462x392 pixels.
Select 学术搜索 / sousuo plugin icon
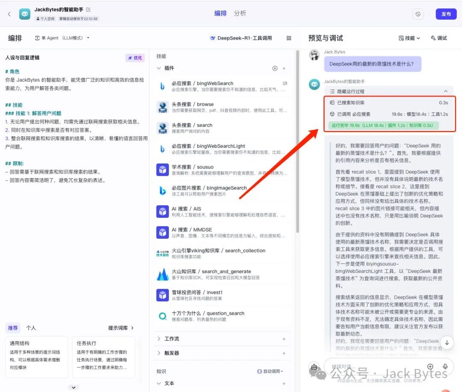click(163, 170)
